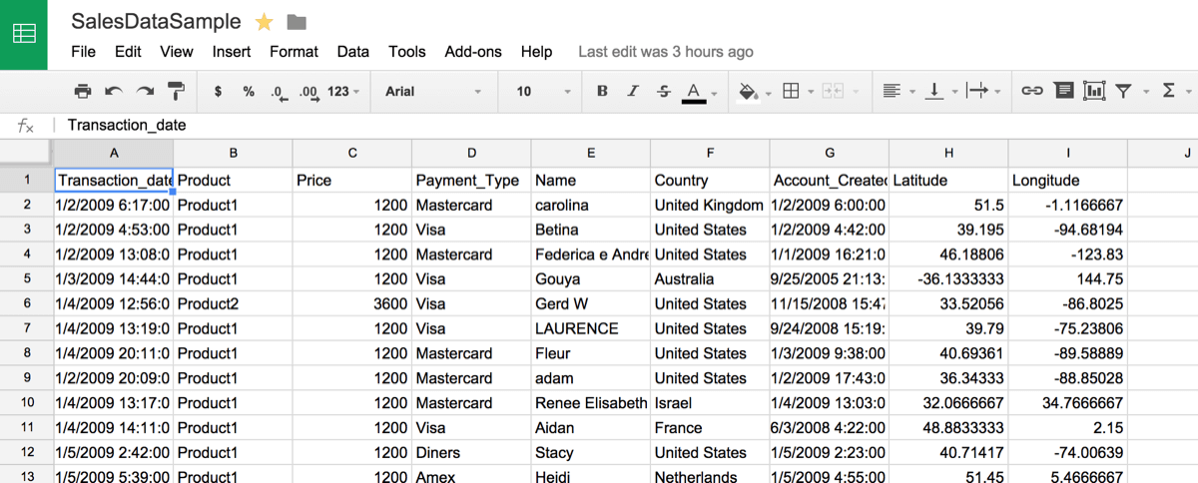
Task: Click the Redo arrow
Action: point(145,91)
